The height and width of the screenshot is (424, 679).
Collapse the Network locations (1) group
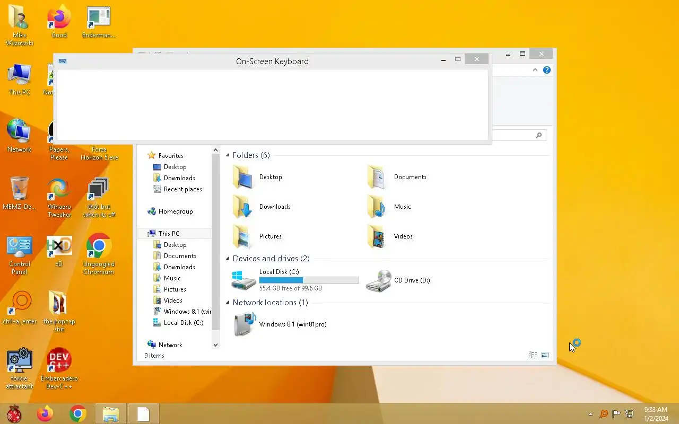[x=228, y=303]
